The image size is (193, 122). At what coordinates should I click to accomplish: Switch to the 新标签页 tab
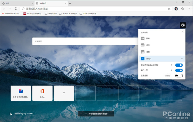51,4
